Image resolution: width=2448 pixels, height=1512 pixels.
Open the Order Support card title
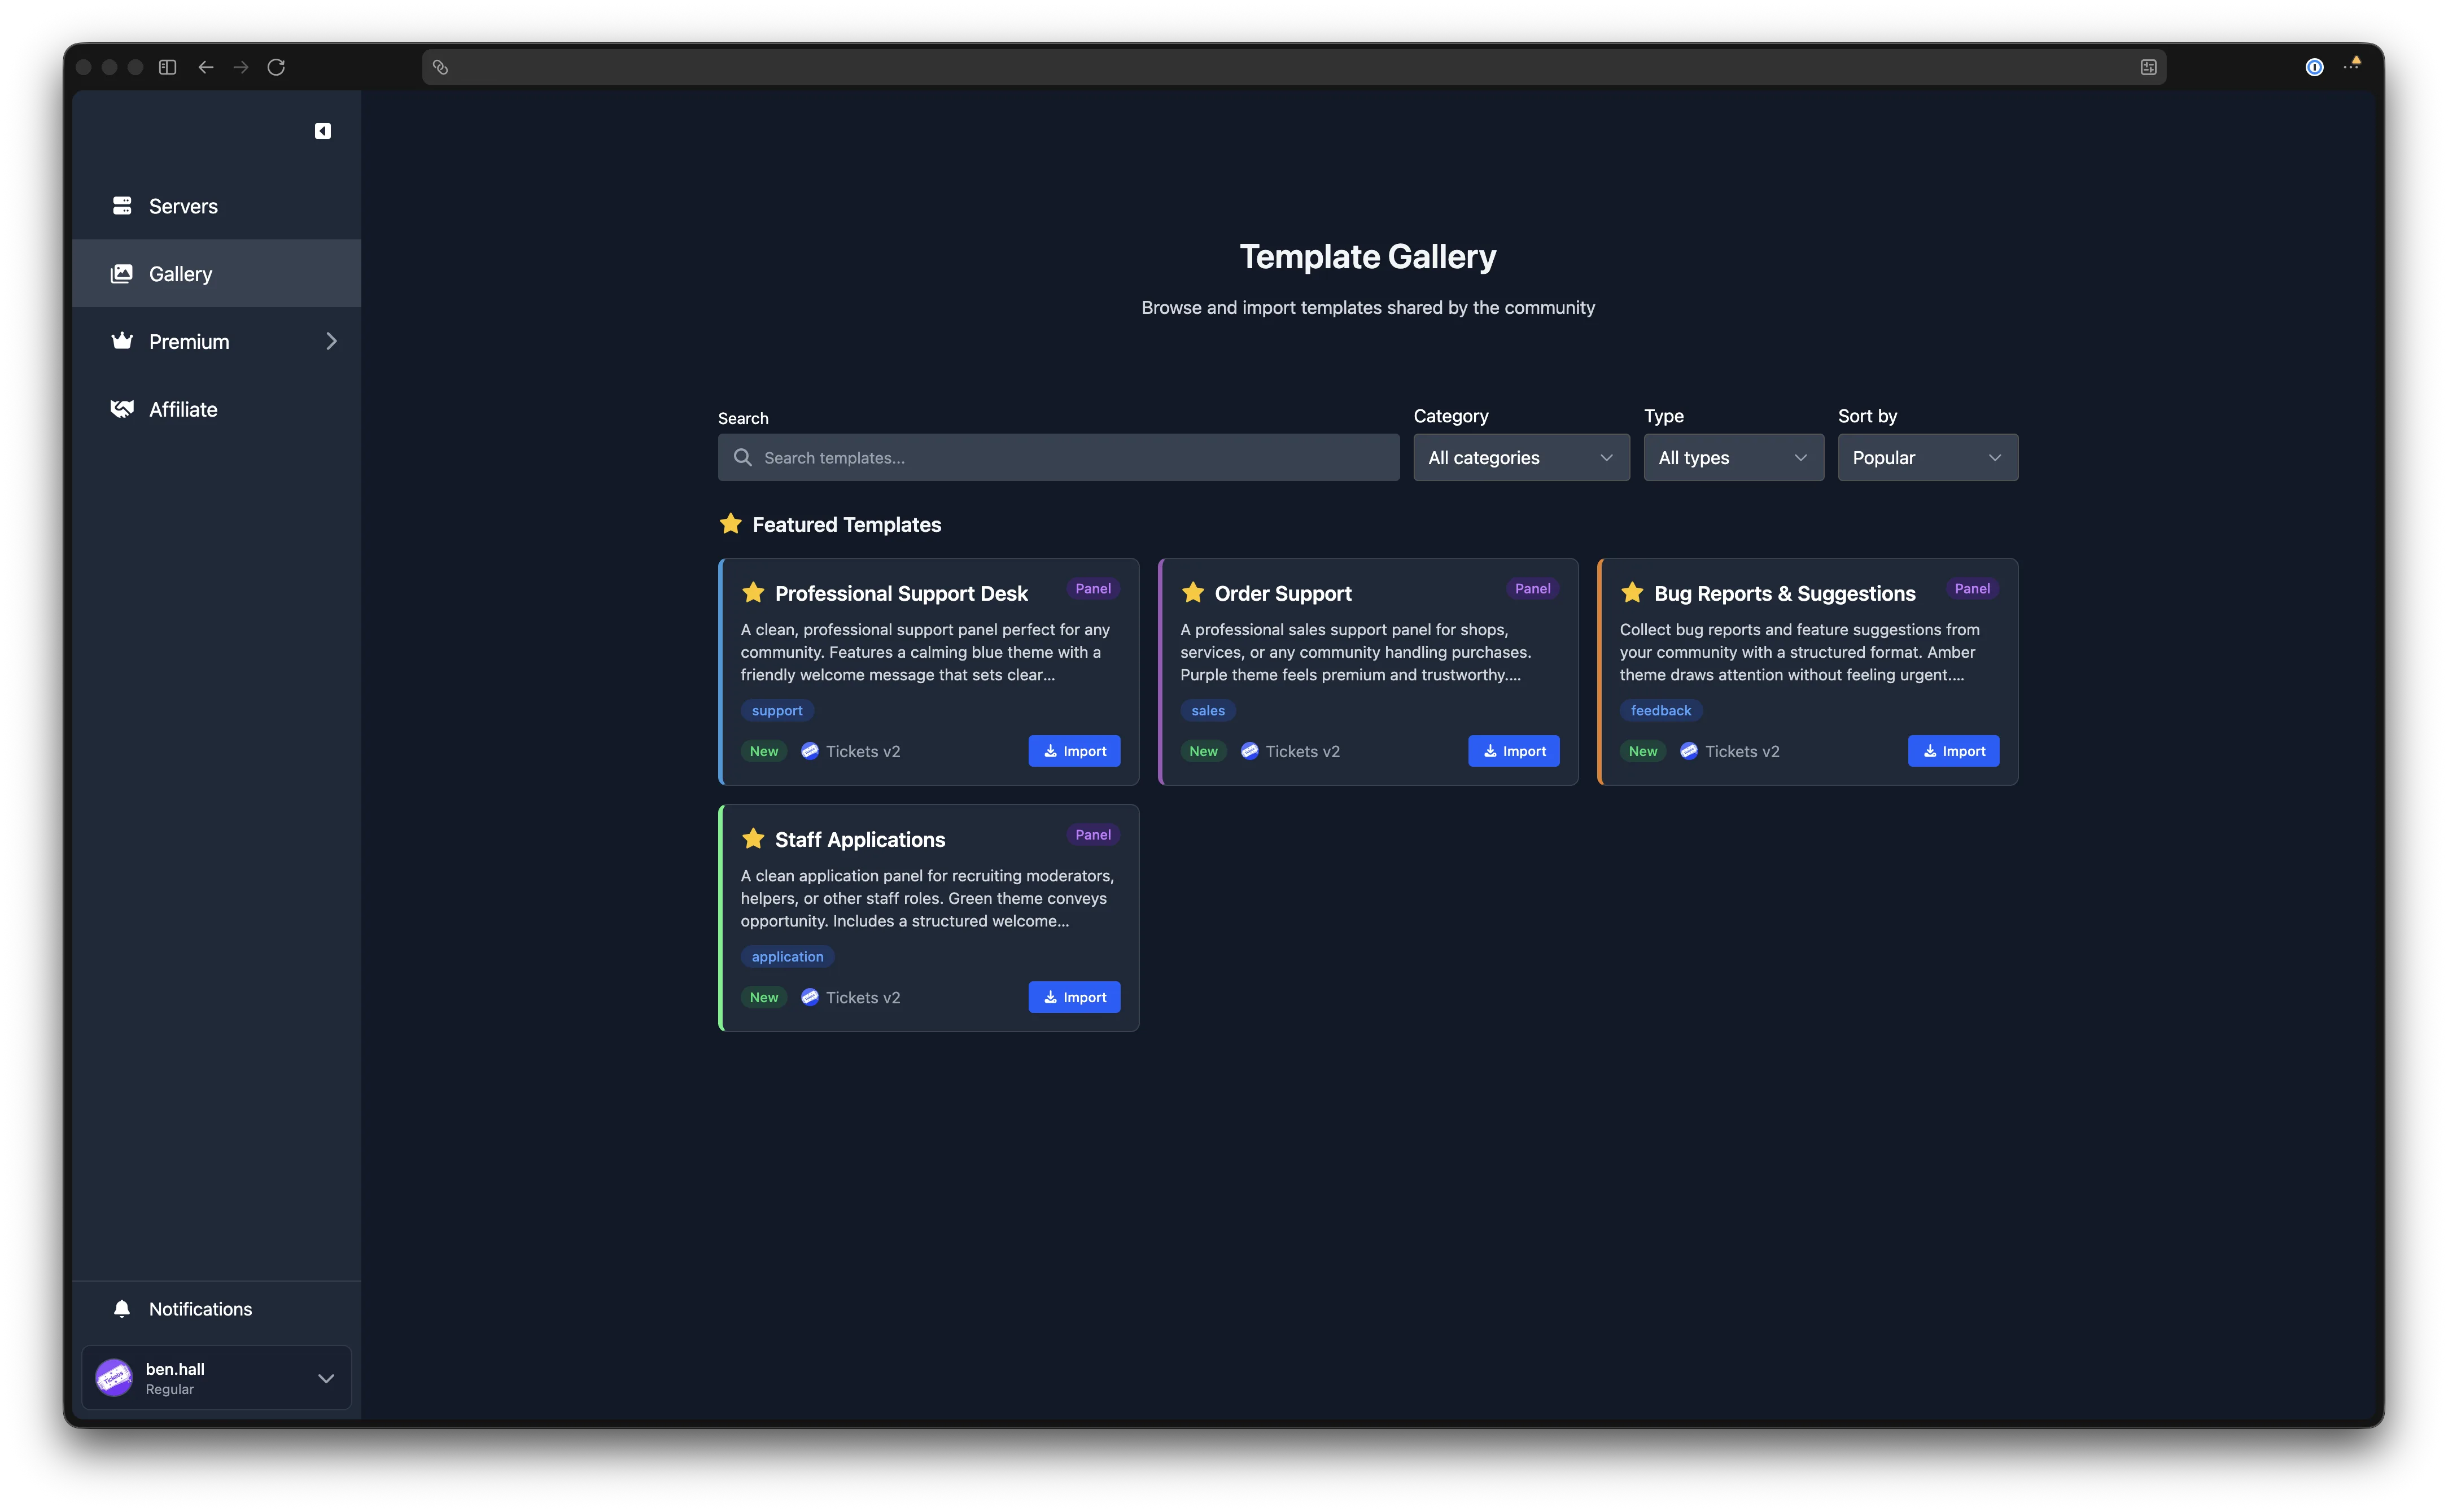click(x=1283, y=594)
